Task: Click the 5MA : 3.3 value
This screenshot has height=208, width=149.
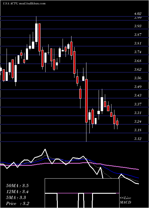Action: [x=16, y=198]
